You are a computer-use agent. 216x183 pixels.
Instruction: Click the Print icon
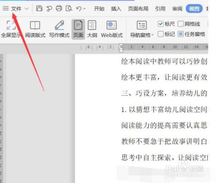[x=59, y=9]
